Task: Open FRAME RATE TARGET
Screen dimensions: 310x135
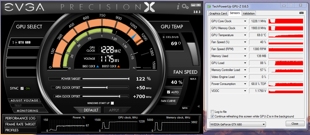Action: 20,124
